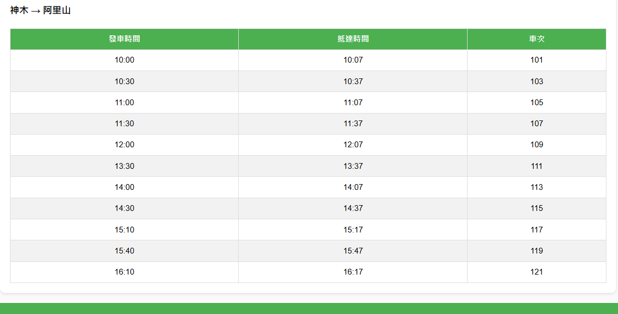
Task: Click the 10:37 arrival time cell
Action: point(353,82)
